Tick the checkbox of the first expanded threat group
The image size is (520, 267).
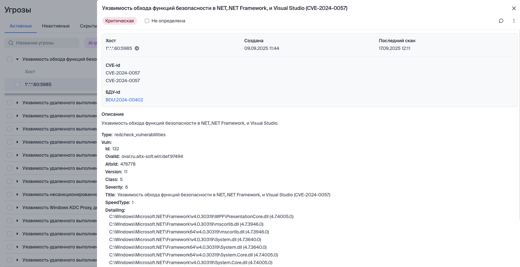click(10, 59)
